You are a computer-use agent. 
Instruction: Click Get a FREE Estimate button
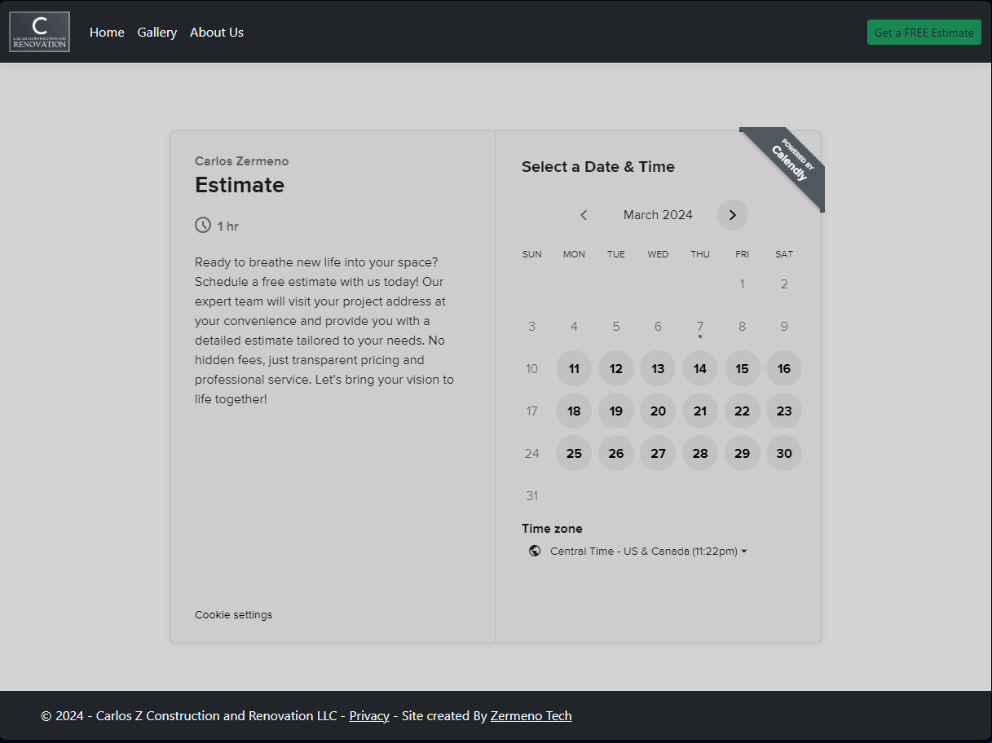tap(924, 33)
